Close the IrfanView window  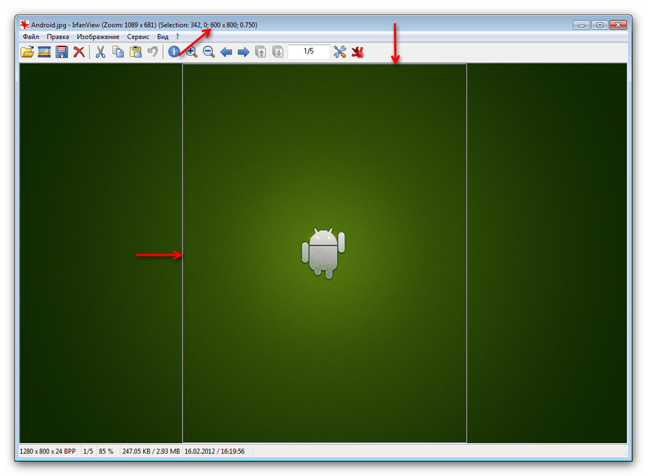(x=618, y=25)
